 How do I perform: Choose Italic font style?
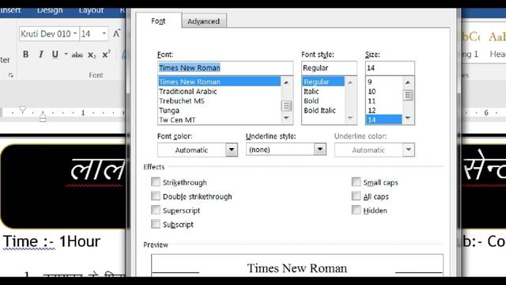(x=323, y=92)
